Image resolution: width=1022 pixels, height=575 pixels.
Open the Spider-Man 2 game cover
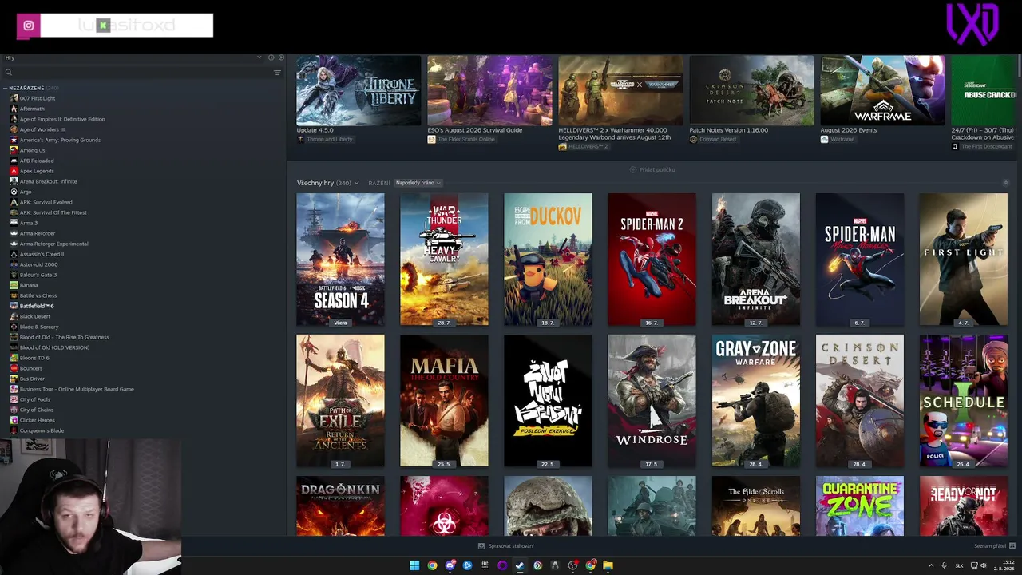(x=652, y=260)
